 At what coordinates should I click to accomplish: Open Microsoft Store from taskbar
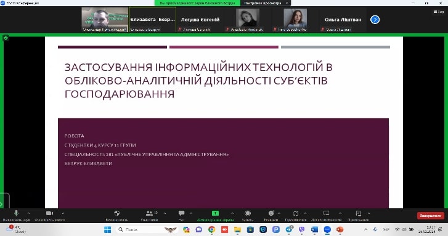point(250,229)
